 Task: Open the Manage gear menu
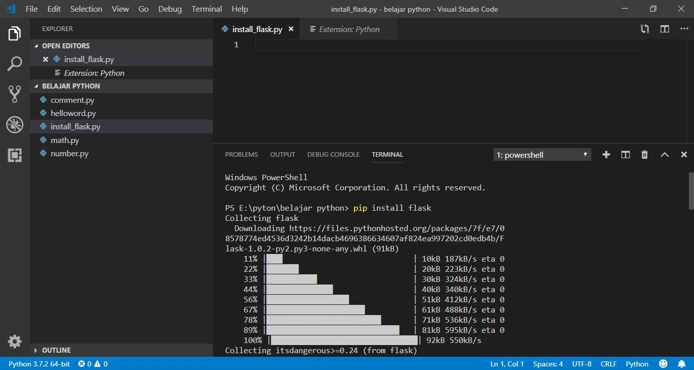pyautogui.click(x=15, y=341)
